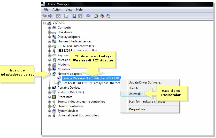Select the System devices label
The image size is (216, 138).
[68, 111]
